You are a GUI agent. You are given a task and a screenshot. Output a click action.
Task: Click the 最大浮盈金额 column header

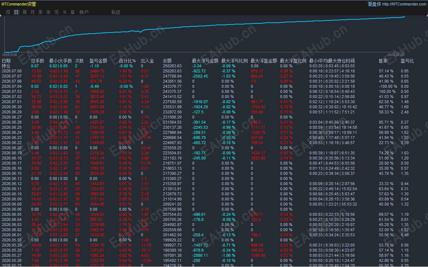click(264, 61)
